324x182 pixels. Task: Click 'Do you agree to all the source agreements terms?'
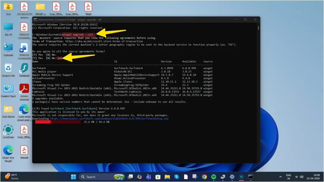click(68, 51)
